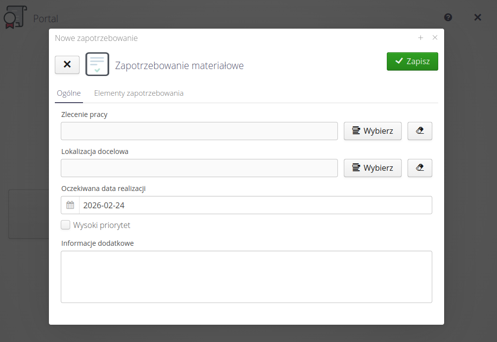
Task: Enable the Wysoki priorytet checkbox
Action: [66, 225]
